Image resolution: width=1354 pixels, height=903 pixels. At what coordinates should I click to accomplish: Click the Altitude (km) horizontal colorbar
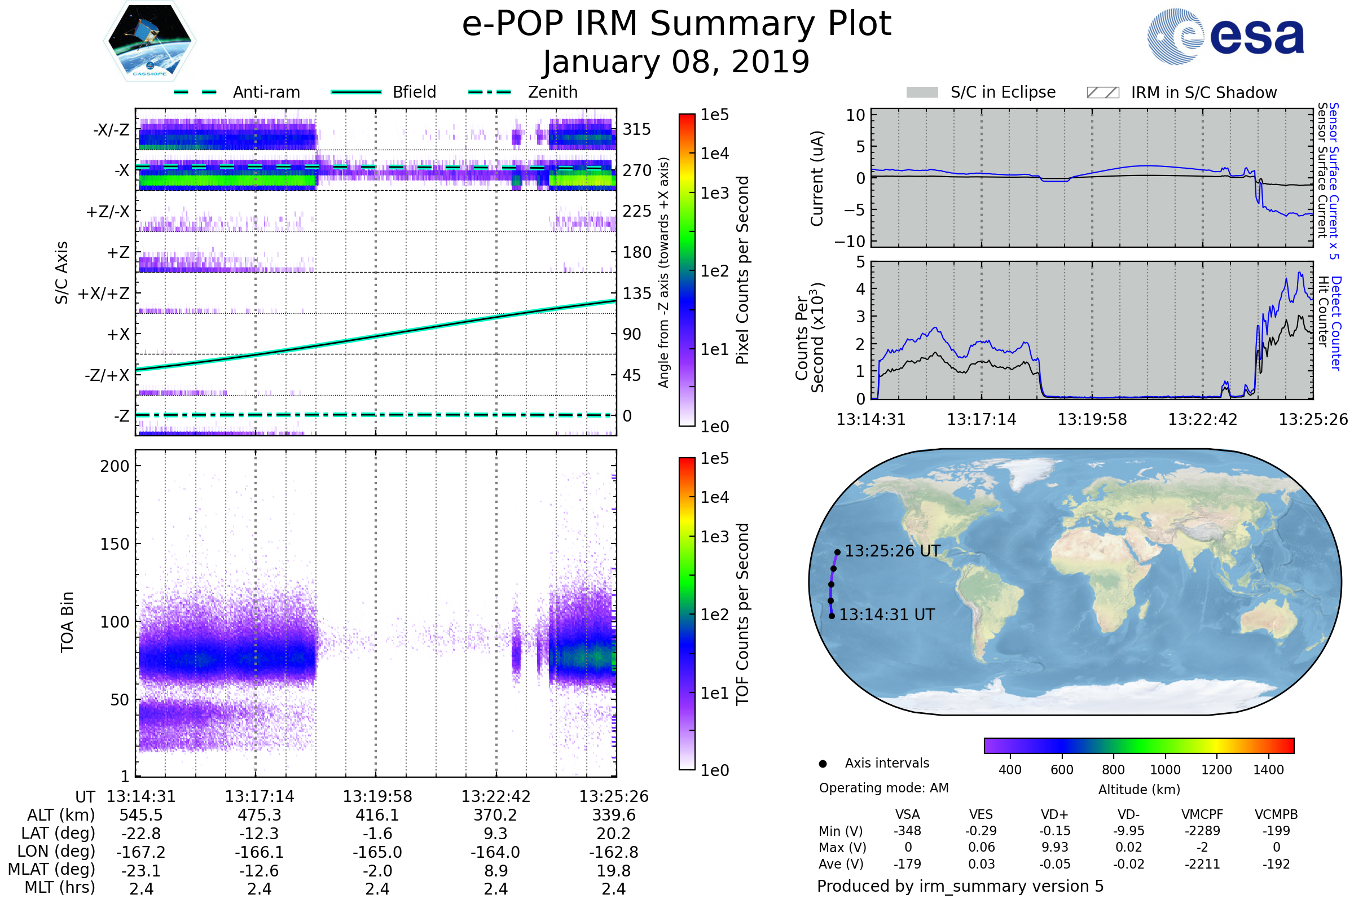coord(1138,746)
